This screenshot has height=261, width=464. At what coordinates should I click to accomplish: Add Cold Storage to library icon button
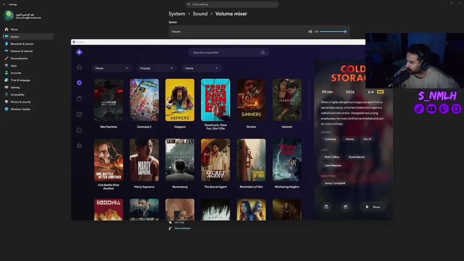[x=326, y=207]
